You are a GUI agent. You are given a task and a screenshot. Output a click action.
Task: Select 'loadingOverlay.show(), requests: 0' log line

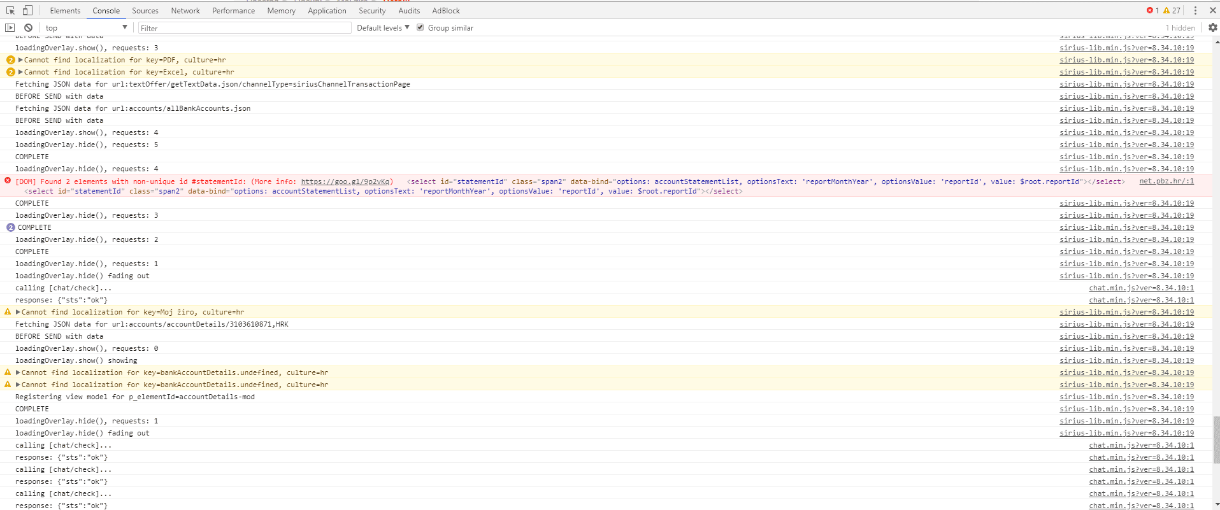87,348
